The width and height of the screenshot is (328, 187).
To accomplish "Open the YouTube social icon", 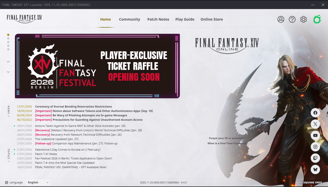I will coord(315,135).
